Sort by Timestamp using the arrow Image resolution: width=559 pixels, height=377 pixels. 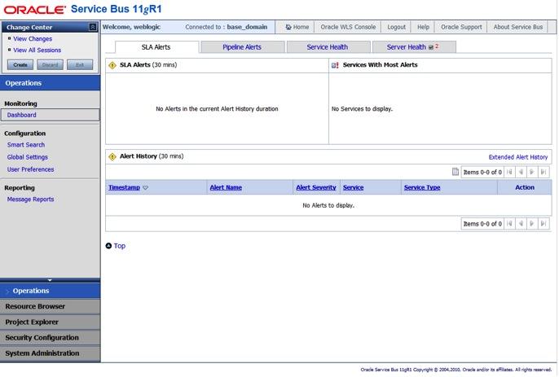pyautogui.click(x=145, y=187)
